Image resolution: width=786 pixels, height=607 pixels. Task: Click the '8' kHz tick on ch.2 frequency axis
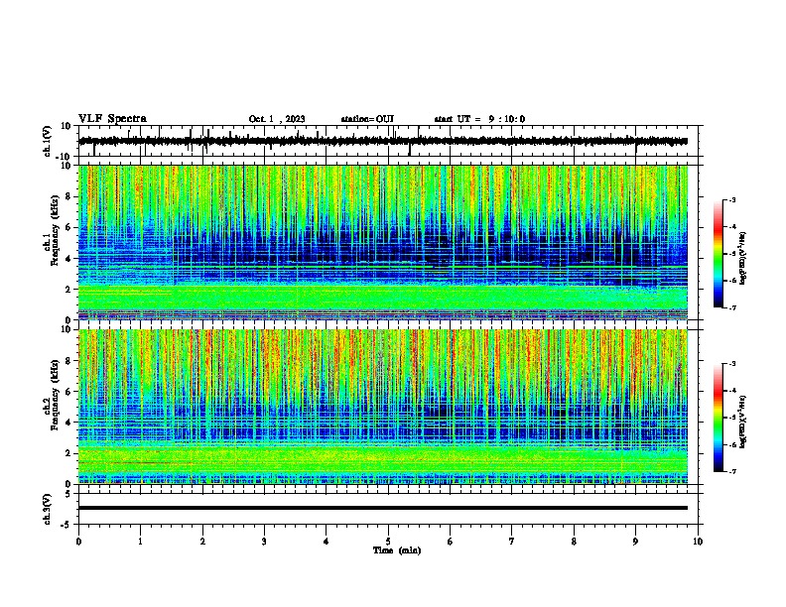(x=69, y=361)
